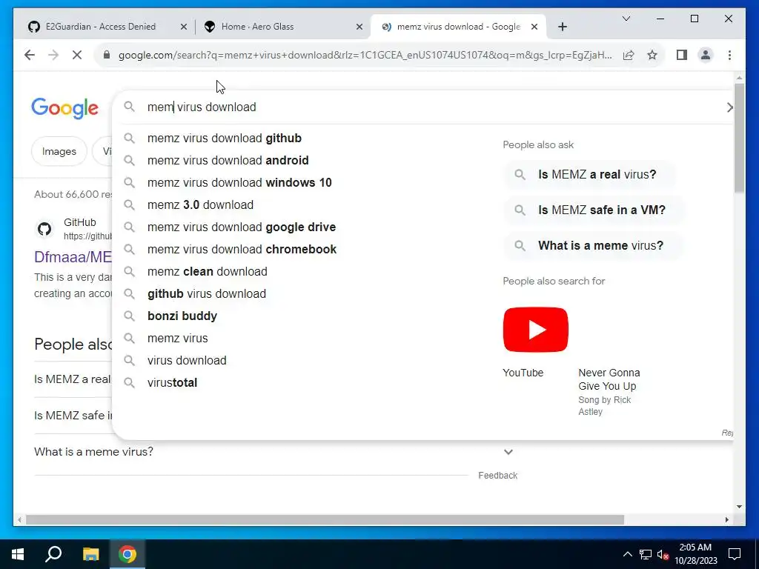The image size is (759, 569).
Task: Click the browser back arrow
Action: pos(30,55)
